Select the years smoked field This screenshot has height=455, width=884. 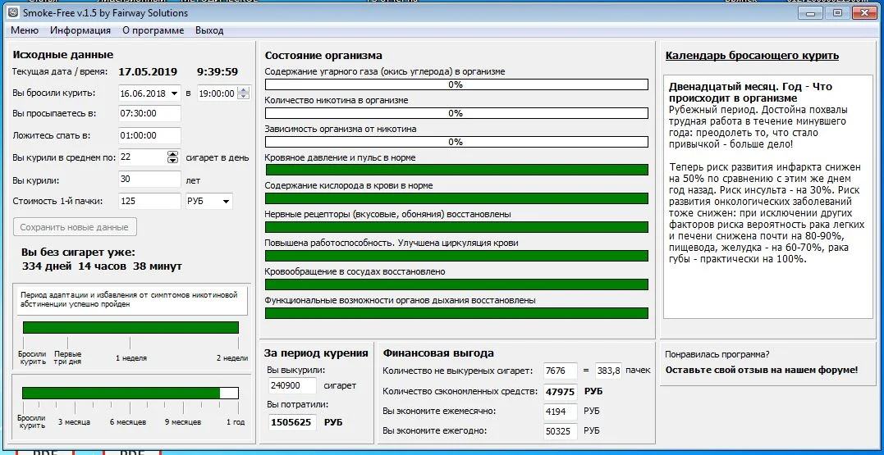click(x=149, y=180)
